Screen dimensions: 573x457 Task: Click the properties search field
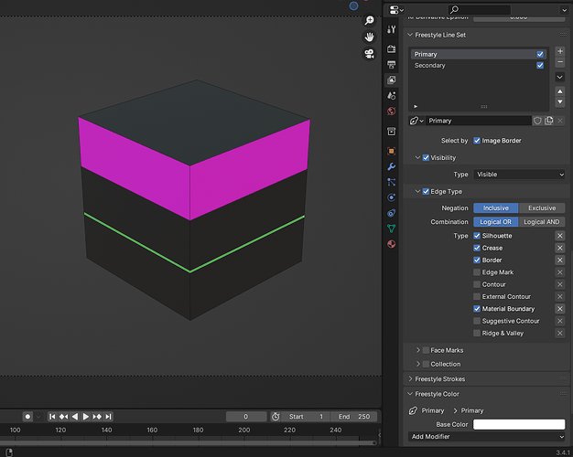click(479, 9)
